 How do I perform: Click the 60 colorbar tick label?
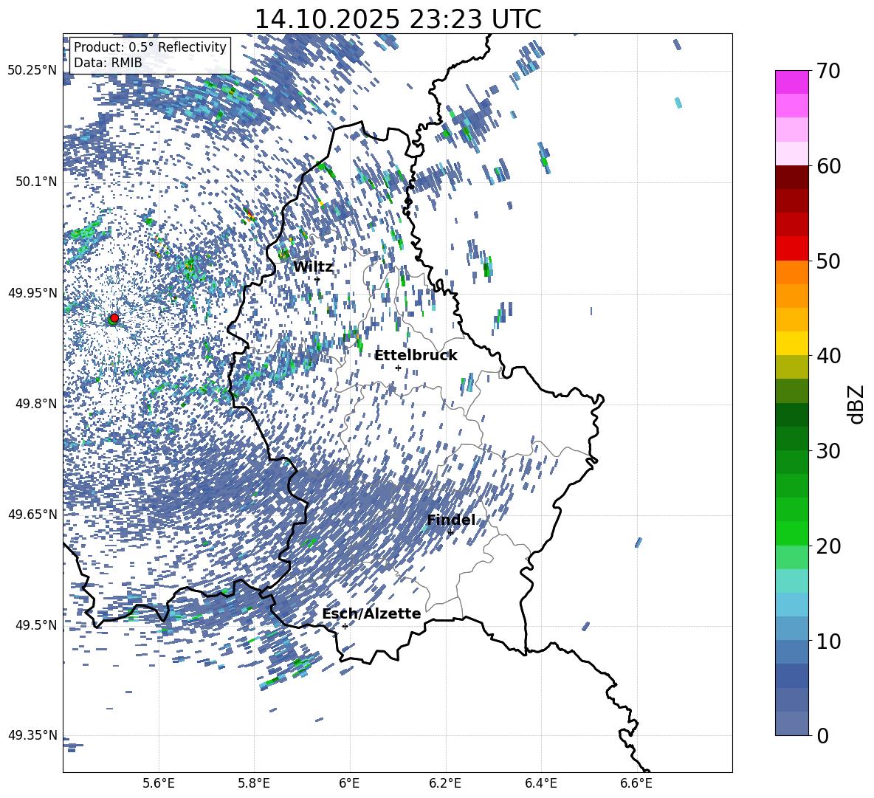[x=828, y=166]
